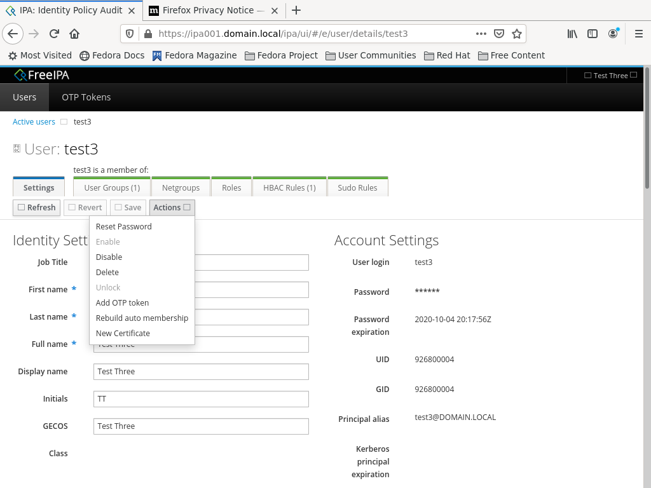Click the user icon beside User: test3
This screenshot has width=651, height=488.
point(17,149)
